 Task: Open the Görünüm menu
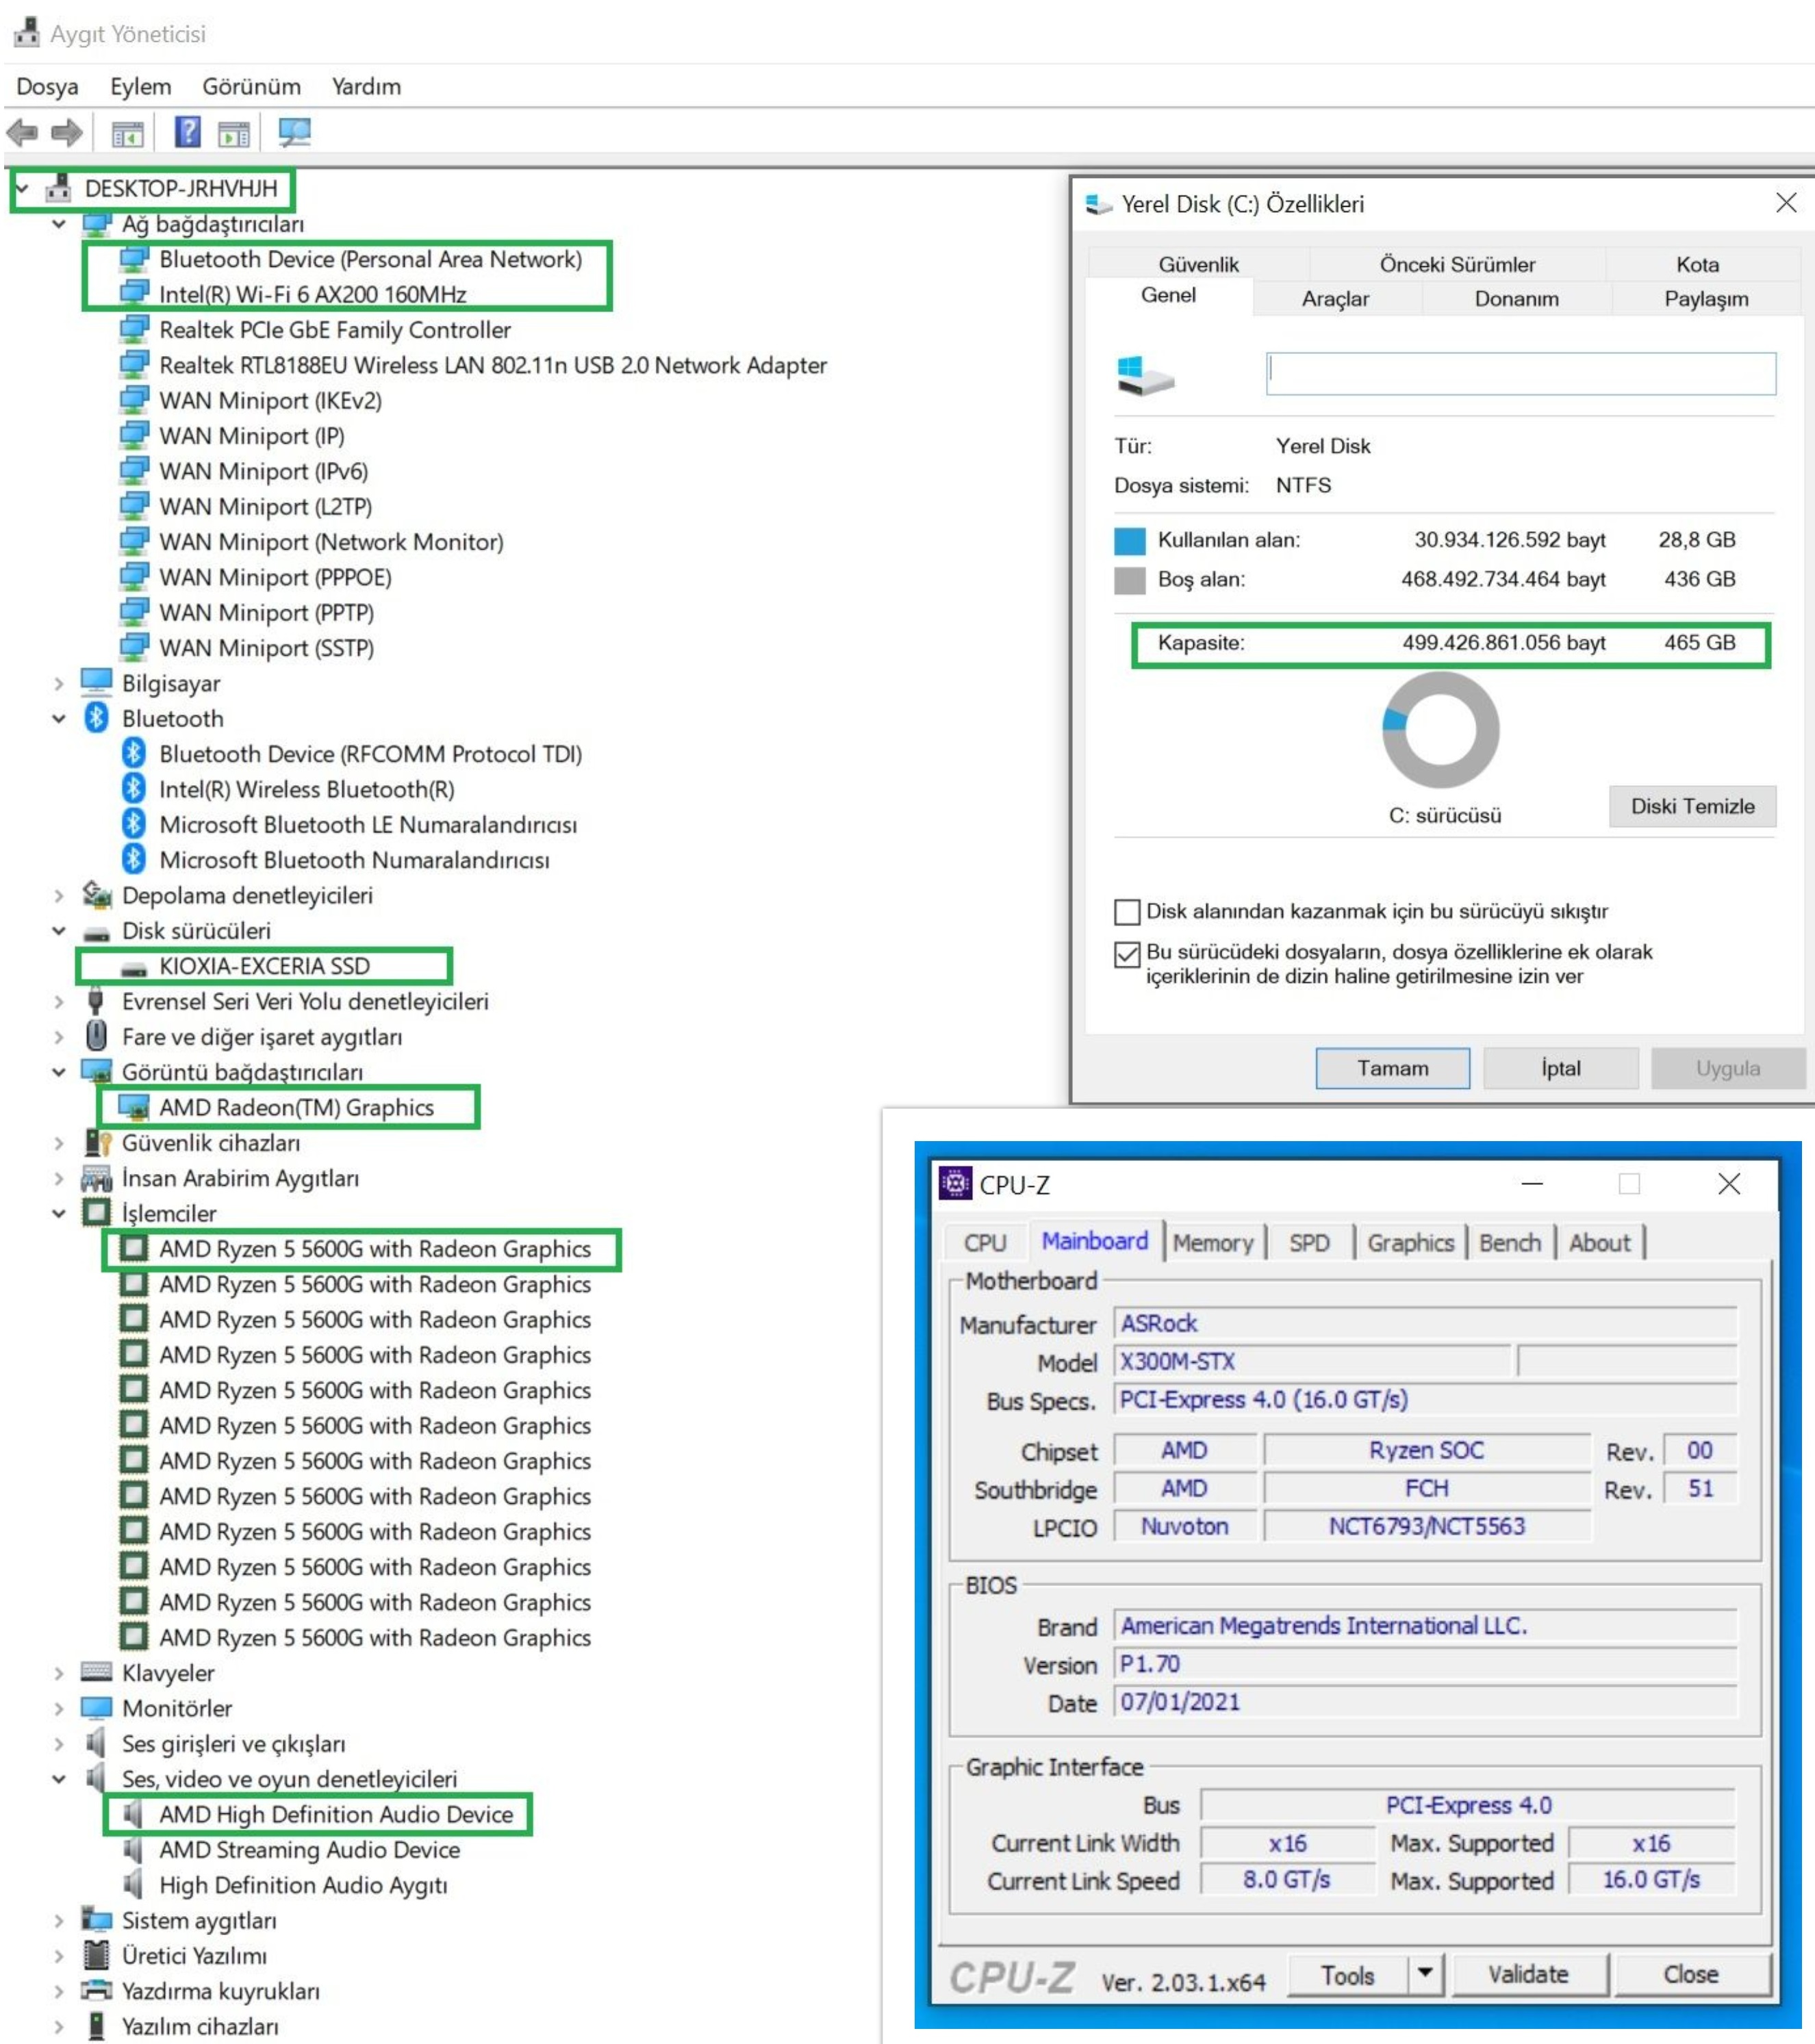pyautogui.click(x=251, y=86)
